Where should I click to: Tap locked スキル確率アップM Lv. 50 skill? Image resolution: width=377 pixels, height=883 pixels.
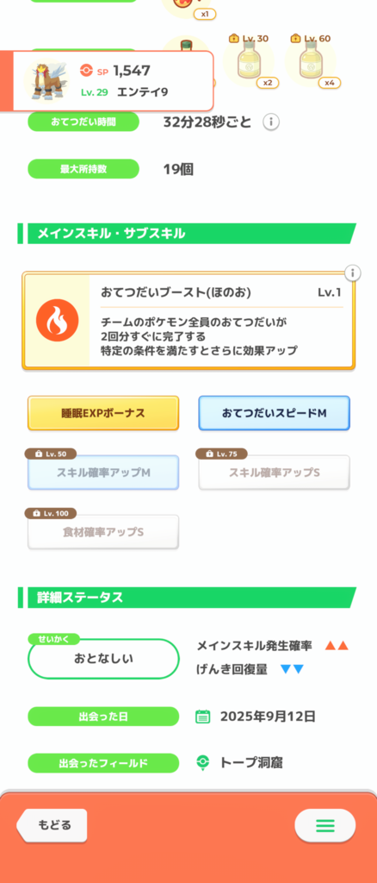103,473
